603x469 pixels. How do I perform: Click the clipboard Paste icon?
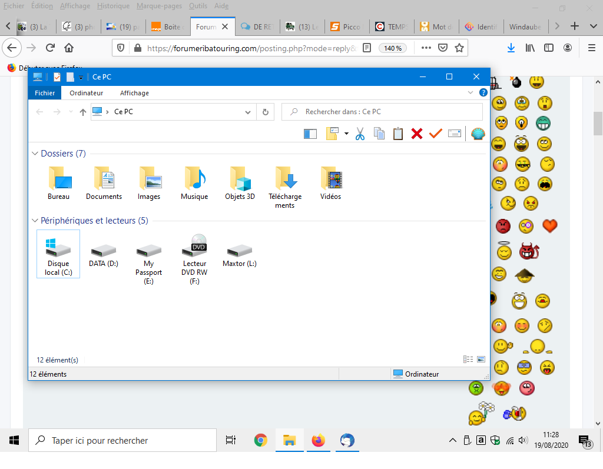(398, 134)
